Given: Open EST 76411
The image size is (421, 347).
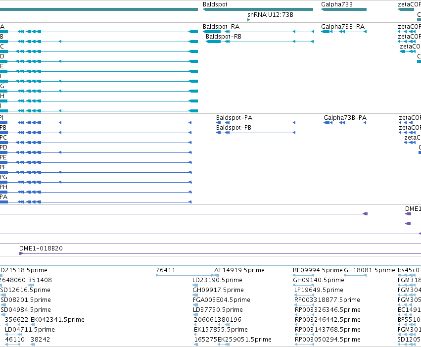Looking at the screenshot, I should [166, 270].
